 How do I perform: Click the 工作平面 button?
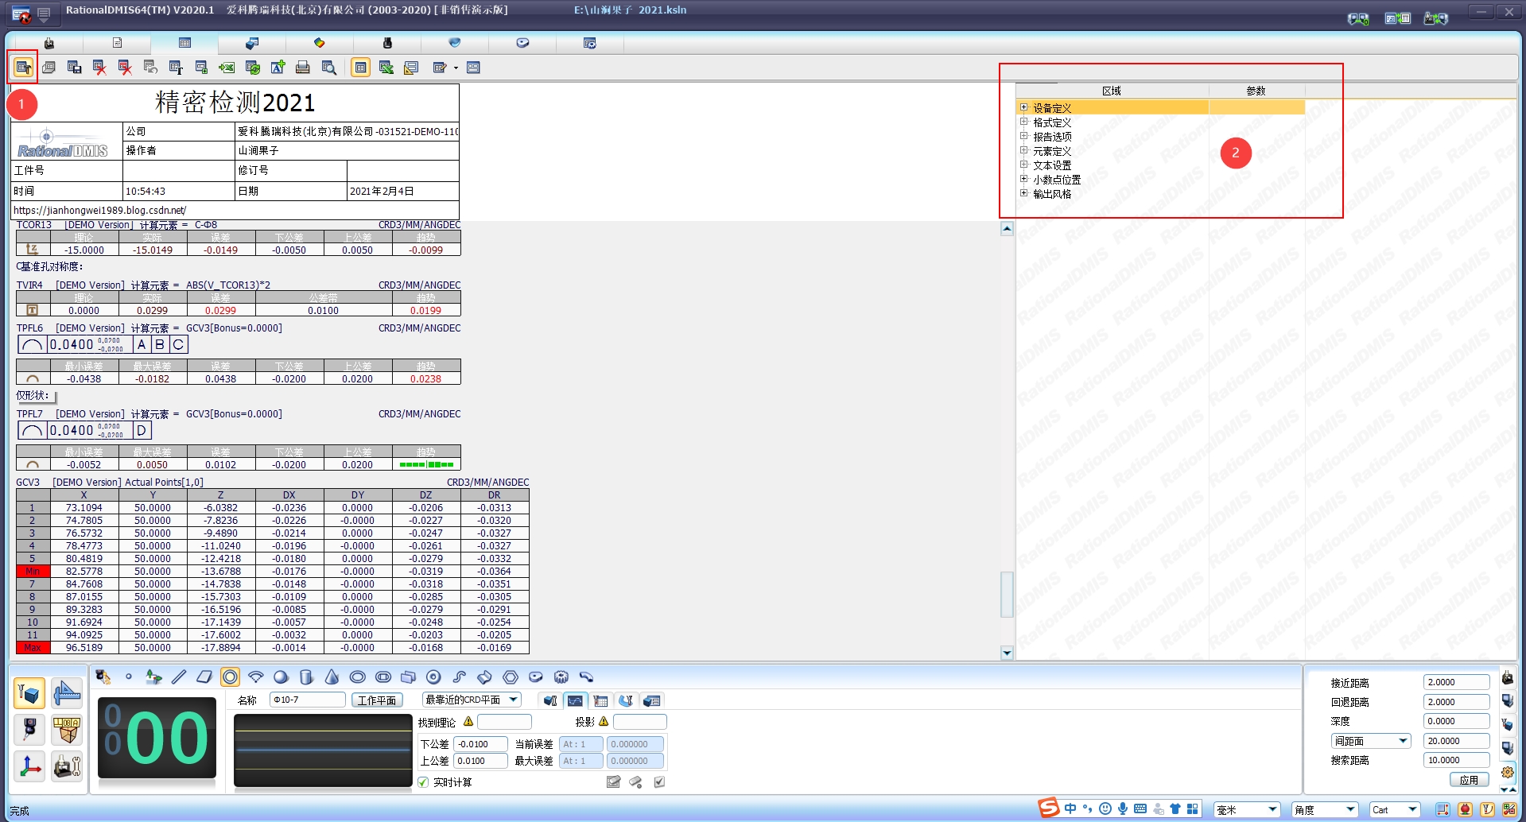[x=377, y=700]
